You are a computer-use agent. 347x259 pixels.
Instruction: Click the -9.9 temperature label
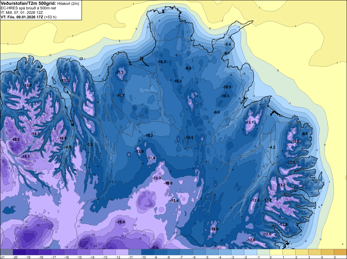pyautogui.click(x=188, y=68)
